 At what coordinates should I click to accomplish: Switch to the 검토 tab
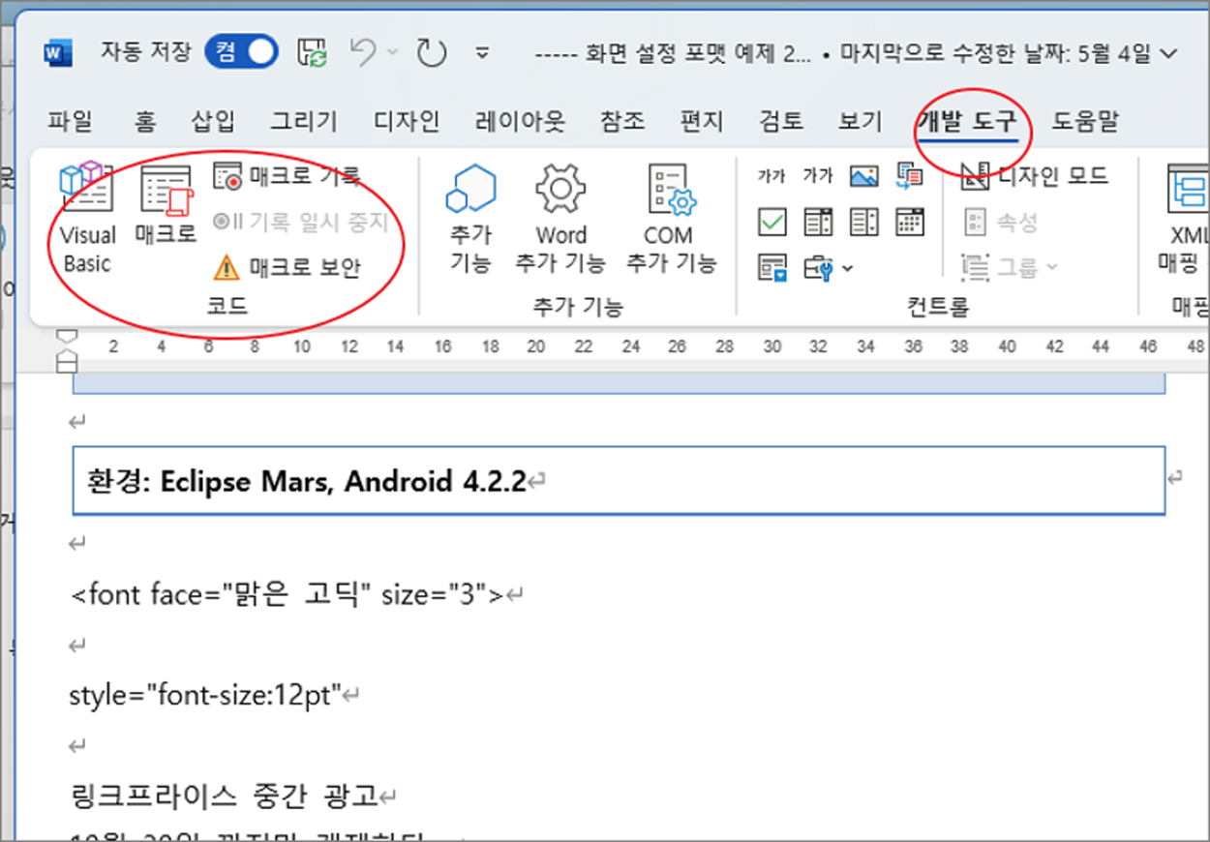click(x=781, y=122)
